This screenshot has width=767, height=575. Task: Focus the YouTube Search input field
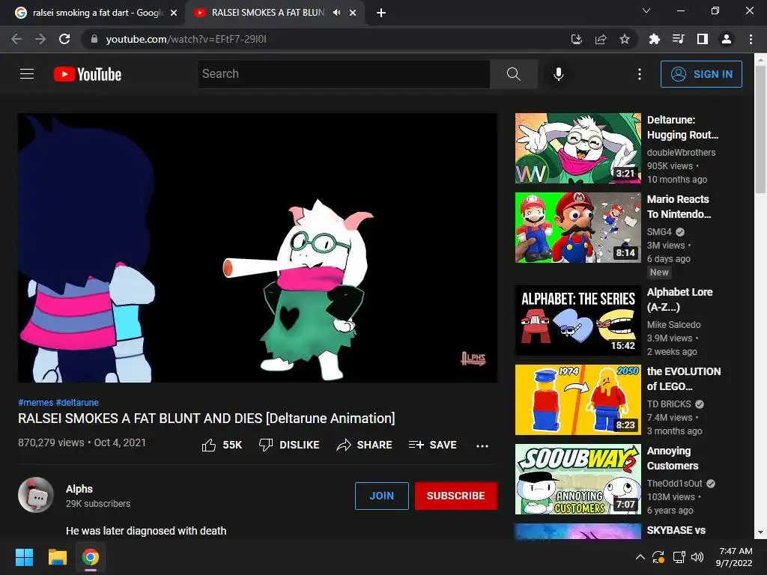[343, 74]
